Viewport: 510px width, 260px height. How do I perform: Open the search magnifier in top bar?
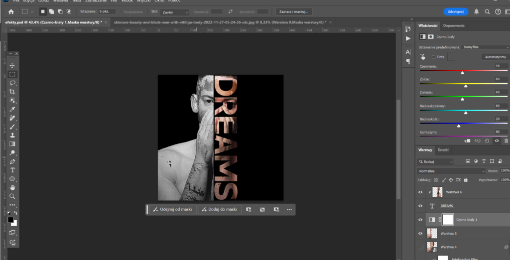487,12
